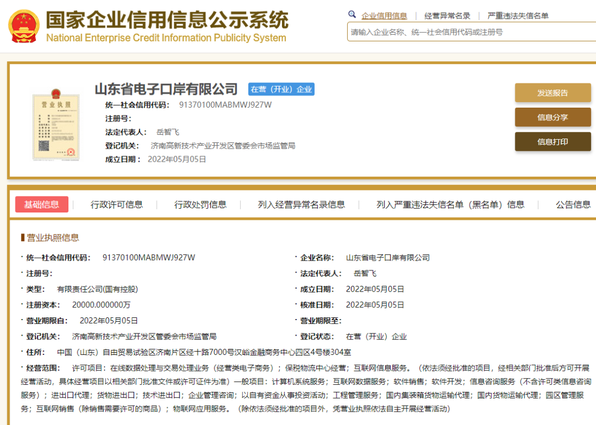Viewport: 596px width, 425px height.
Task: Click the 营业执照信息 section heading
Action: (x=53, y=237)
